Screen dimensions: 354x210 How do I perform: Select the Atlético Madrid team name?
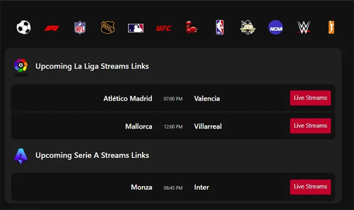coord(128,99)
